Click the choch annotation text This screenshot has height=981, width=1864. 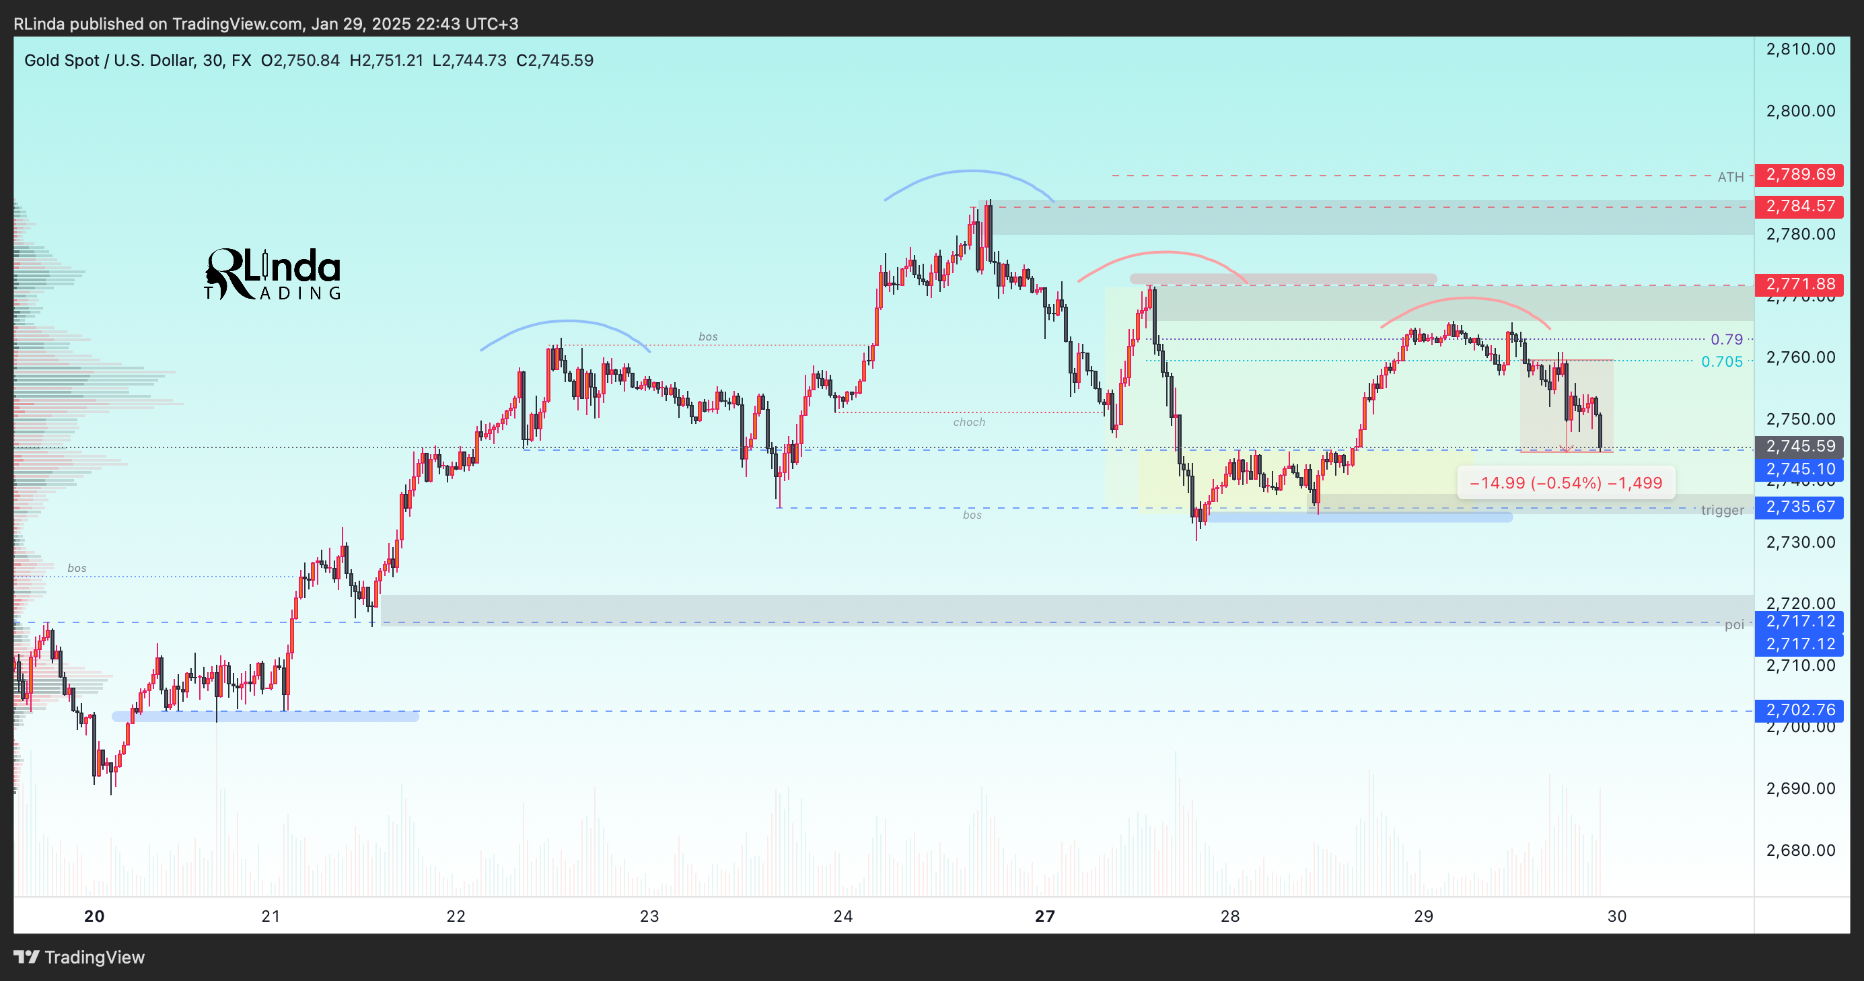[969, 422]
